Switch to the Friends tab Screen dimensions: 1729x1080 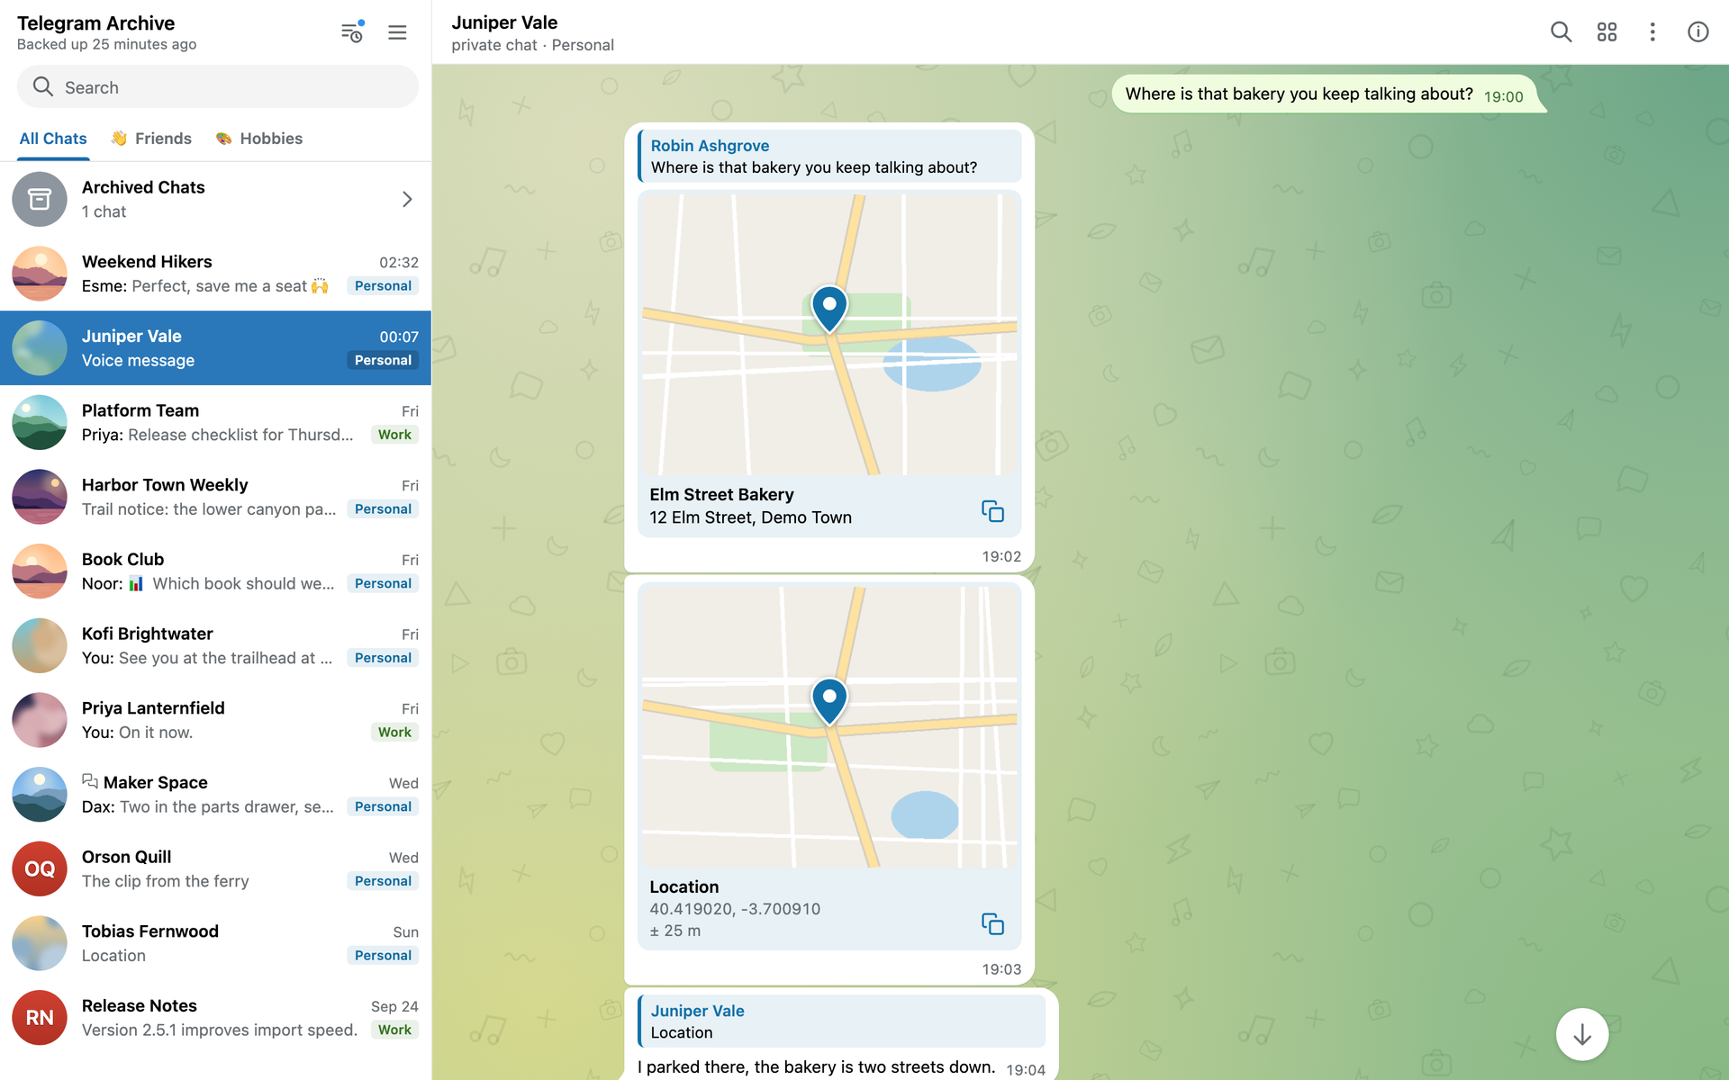[x=151, y=139]
